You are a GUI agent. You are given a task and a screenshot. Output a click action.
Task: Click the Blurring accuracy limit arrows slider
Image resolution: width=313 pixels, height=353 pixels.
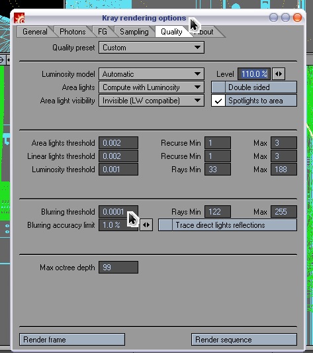click(x=146, y=225)
